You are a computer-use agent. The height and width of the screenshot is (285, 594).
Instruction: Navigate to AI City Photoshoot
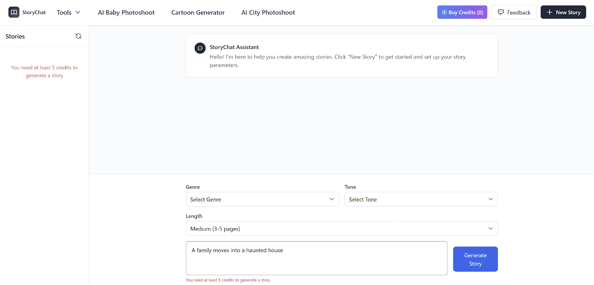click(268, 12)
